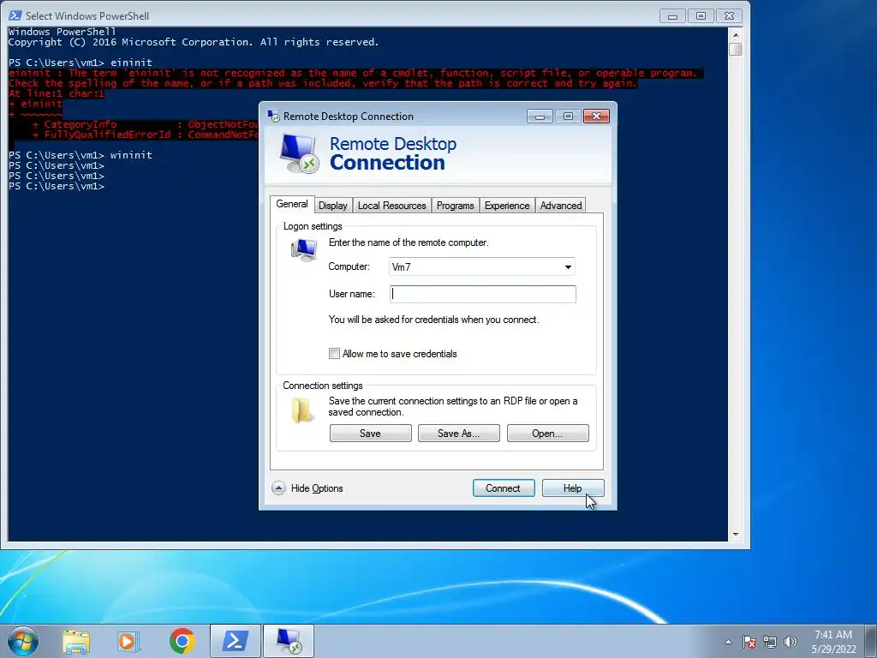Click computer icon in Logon settings
877x658 pixels.
(304, 249)
